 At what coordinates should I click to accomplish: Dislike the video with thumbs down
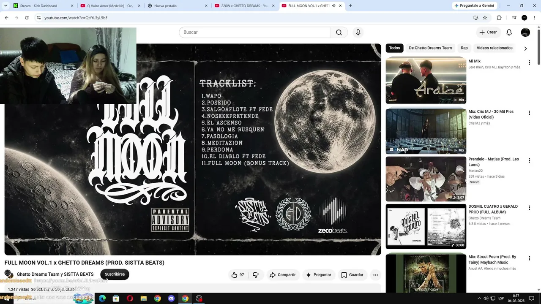click(x=256, y=275)
